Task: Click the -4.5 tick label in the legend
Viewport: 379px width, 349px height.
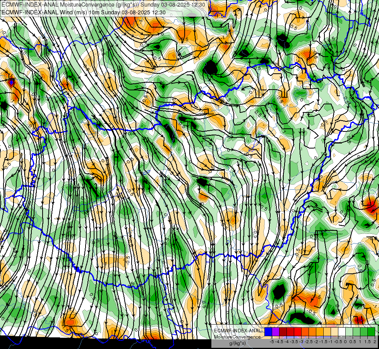Action: (279, 342)
